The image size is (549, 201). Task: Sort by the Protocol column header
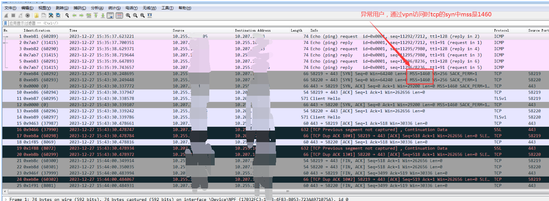coord(501,30)
